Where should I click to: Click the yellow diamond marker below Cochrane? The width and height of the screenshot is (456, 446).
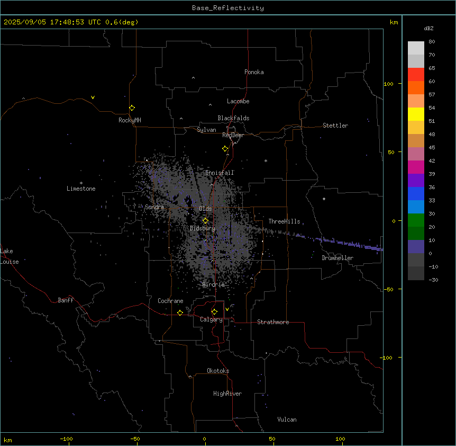pos(180,313)
